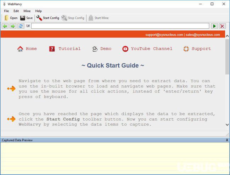Stop loading with the red X button
The height and width of the screenshot is (175, 230).
(x=222, y=26)
